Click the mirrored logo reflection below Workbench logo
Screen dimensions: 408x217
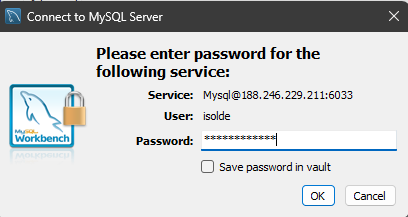42,156
